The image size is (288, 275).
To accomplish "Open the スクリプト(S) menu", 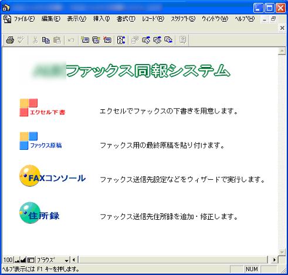I will coord(183,19).
